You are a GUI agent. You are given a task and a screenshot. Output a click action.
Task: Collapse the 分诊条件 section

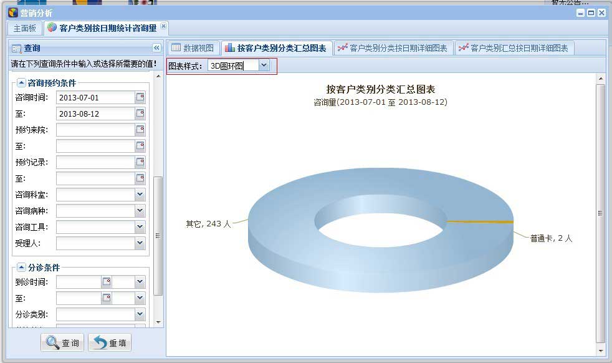coord(21,268)
